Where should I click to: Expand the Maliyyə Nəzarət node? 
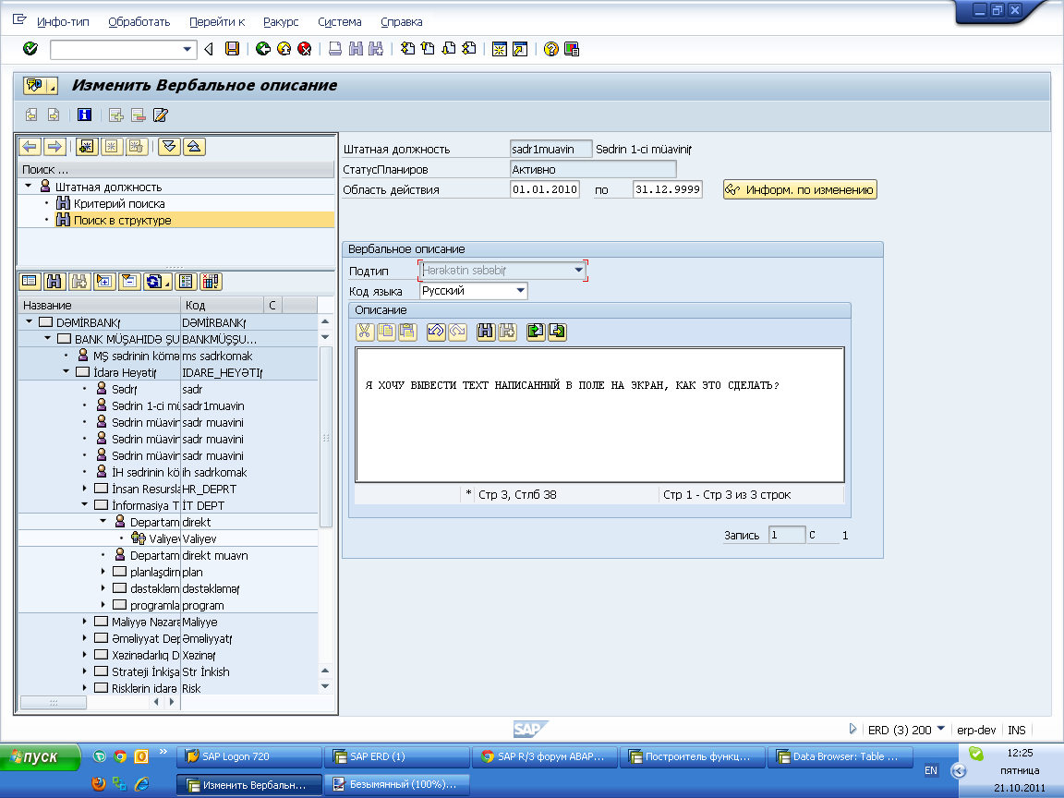84,622
